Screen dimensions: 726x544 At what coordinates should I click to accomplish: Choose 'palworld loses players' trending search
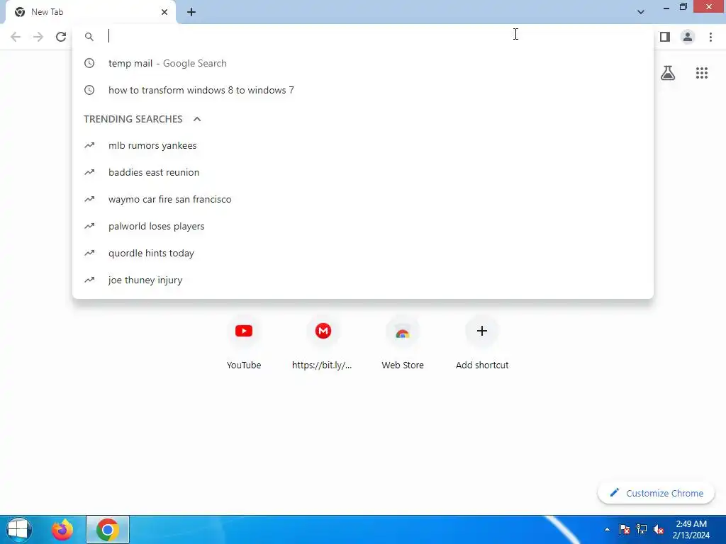363,226
